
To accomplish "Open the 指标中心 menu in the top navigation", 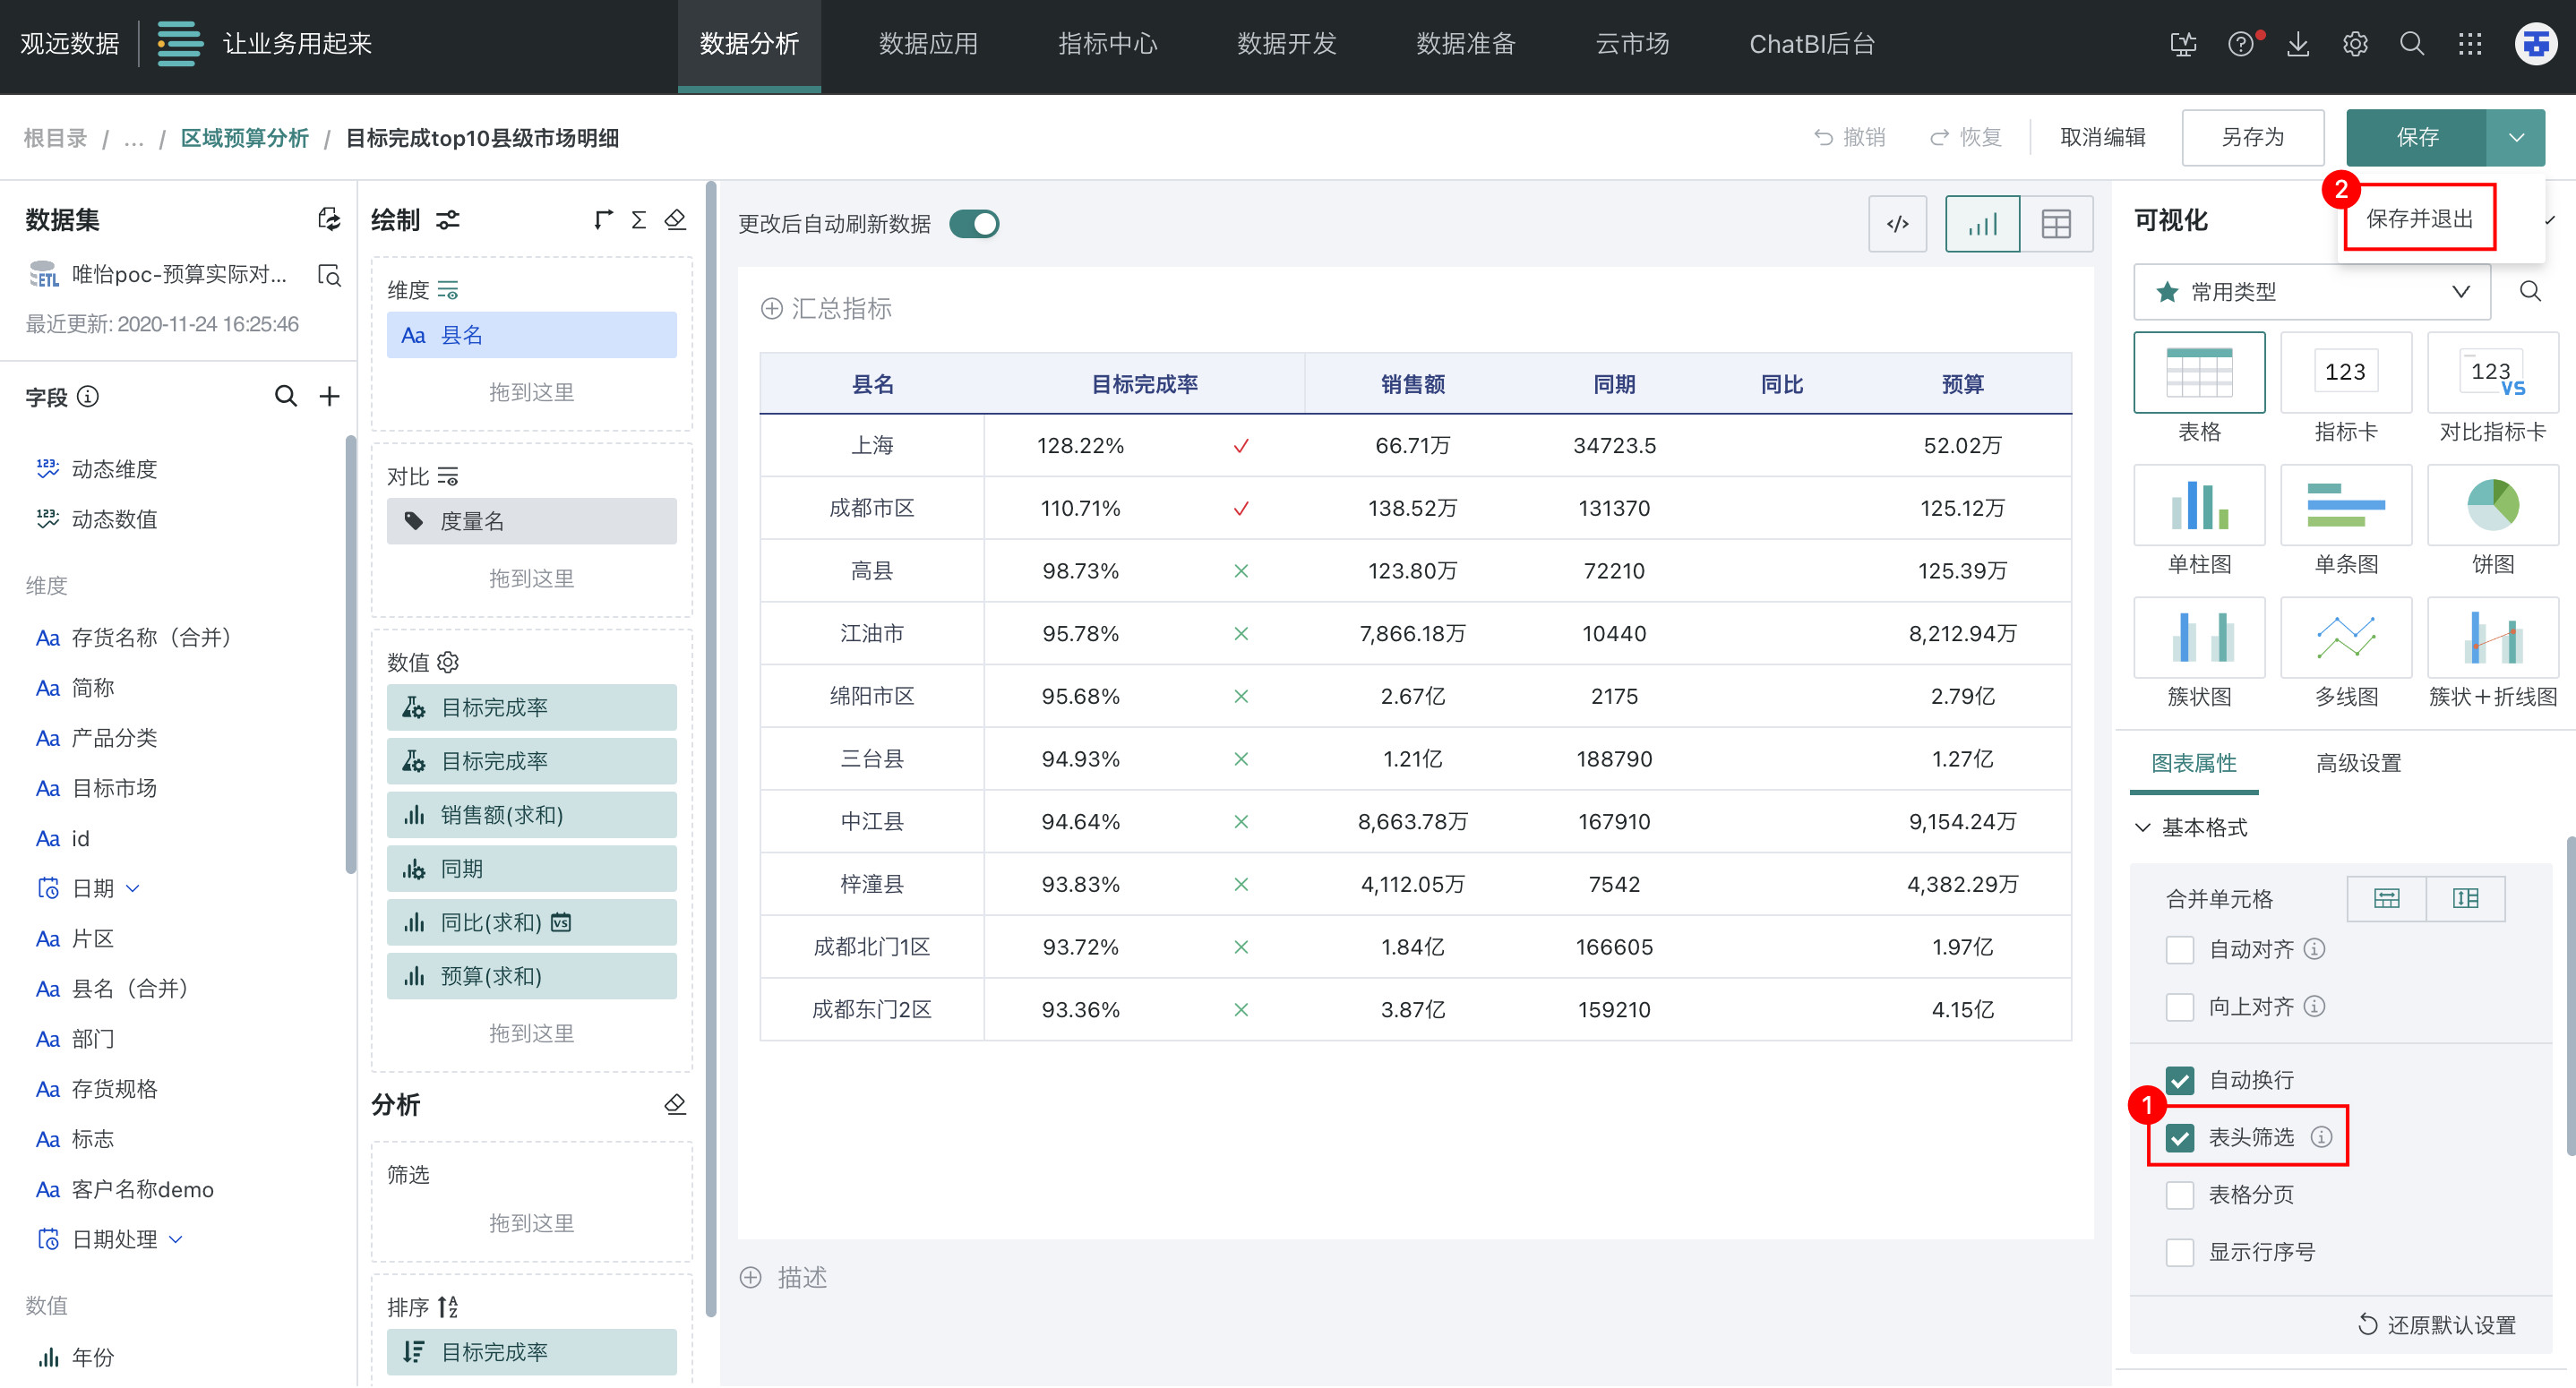I will click(1107, 44).
